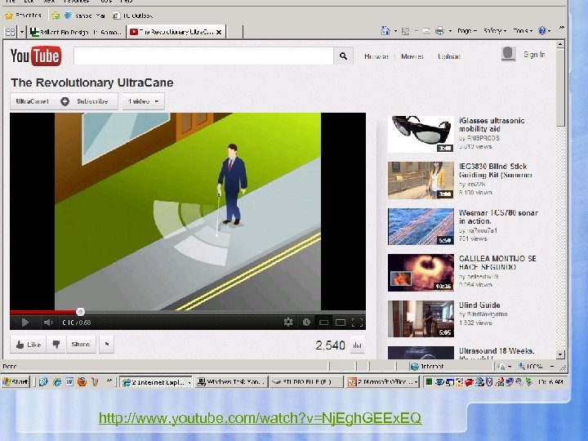Expand the Home button dropdown arrow
The width and height of the screenshot is (588, 441).
(395, 31)
